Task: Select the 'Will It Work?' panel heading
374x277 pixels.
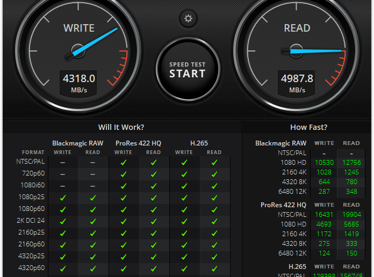Action: click(x=121, y=127)
